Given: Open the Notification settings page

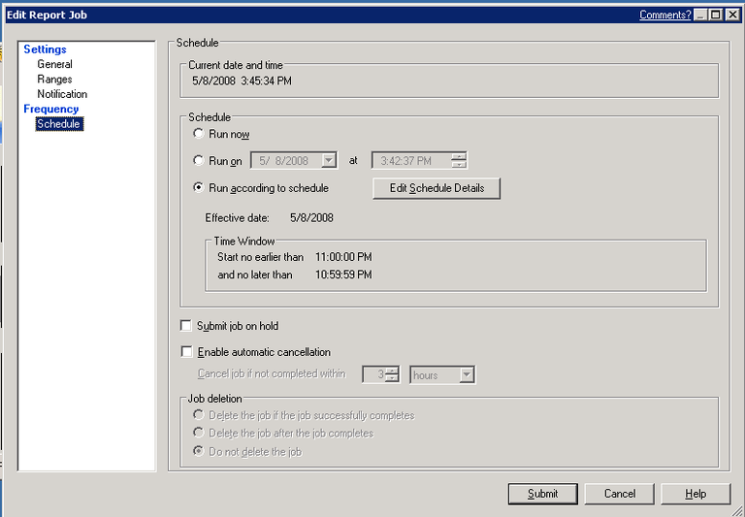Looking at the screenshot, I should (x=62, y=94).
